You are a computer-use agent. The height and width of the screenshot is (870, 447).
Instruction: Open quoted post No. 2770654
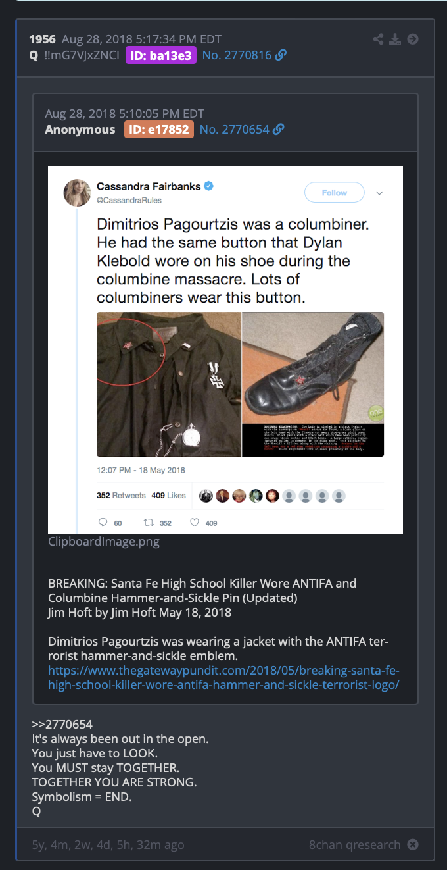235,130
